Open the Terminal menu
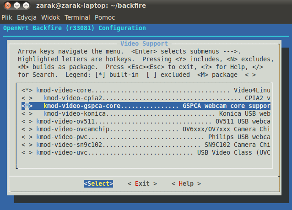 coord(77,17)
